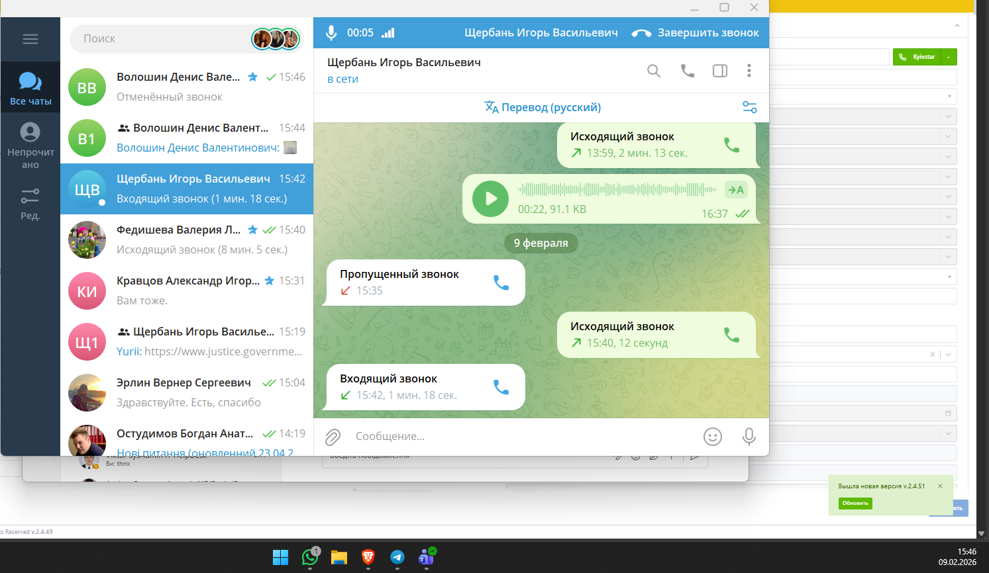989x573 pixels.
Task: Click the Kyivstar call button in background window
Action: 917,57
